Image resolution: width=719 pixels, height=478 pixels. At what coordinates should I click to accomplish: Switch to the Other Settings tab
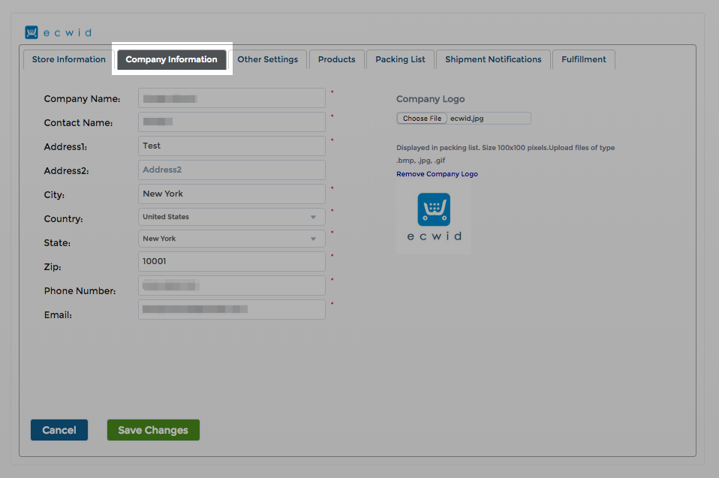coord(268,59)
